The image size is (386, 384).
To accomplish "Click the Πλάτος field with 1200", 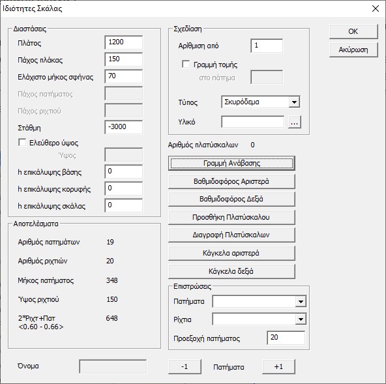I will pos(124,42).
